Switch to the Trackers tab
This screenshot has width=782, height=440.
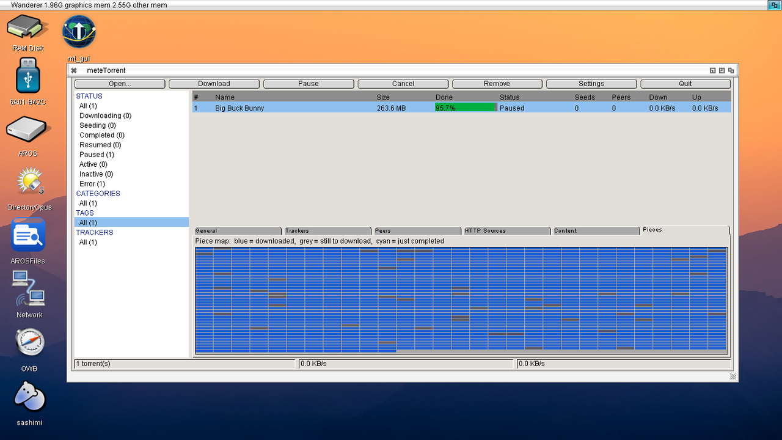point(327,231)
